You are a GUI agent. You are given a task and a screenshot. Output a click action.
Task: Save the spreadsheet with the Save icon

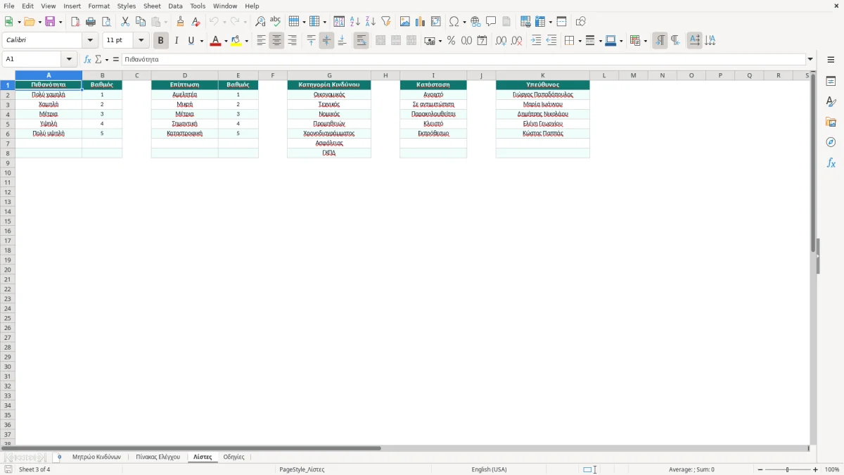[x=51, y=22]
